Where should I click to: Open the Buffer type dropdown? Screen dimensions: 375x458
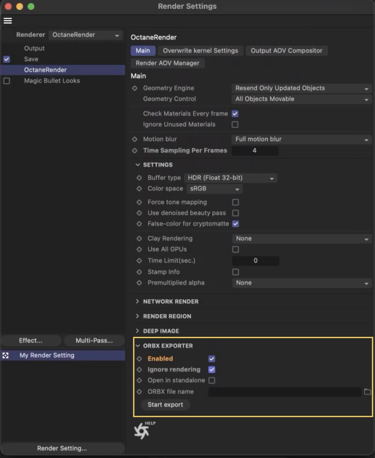point(231,178)
